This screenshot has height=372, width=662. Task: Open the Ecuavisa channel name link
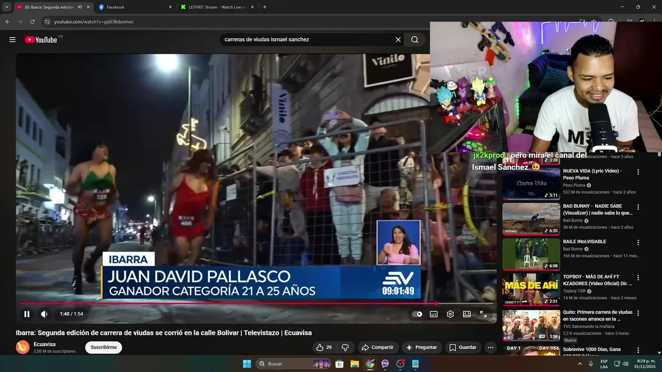tap(44, 345)
